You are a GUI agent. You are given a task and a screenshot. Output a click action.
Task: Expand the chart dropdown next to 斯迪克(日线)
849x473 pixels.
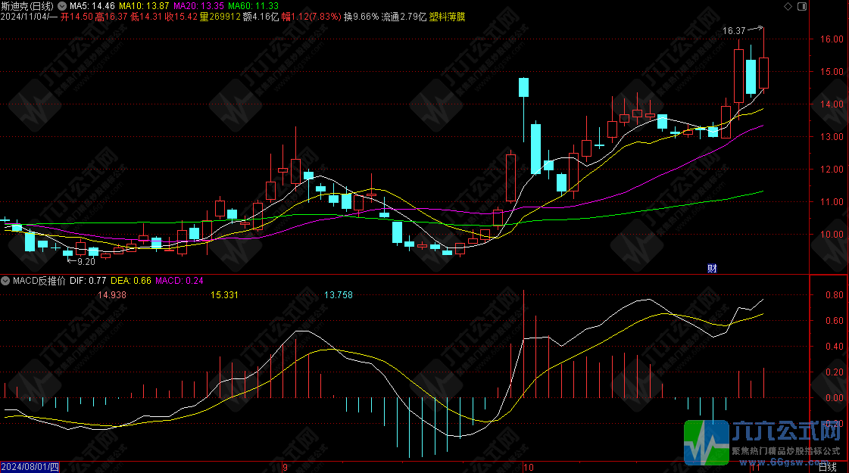point(62,6)
